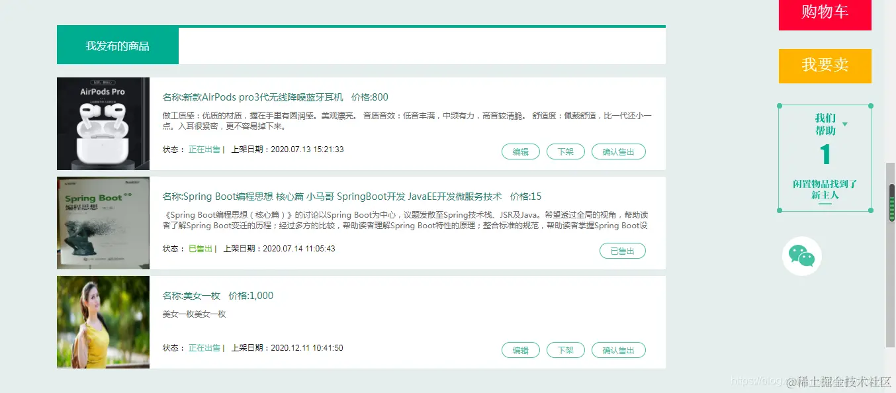Open title 名称:Spring Boot编程思想 核心篇

[332, 196]
